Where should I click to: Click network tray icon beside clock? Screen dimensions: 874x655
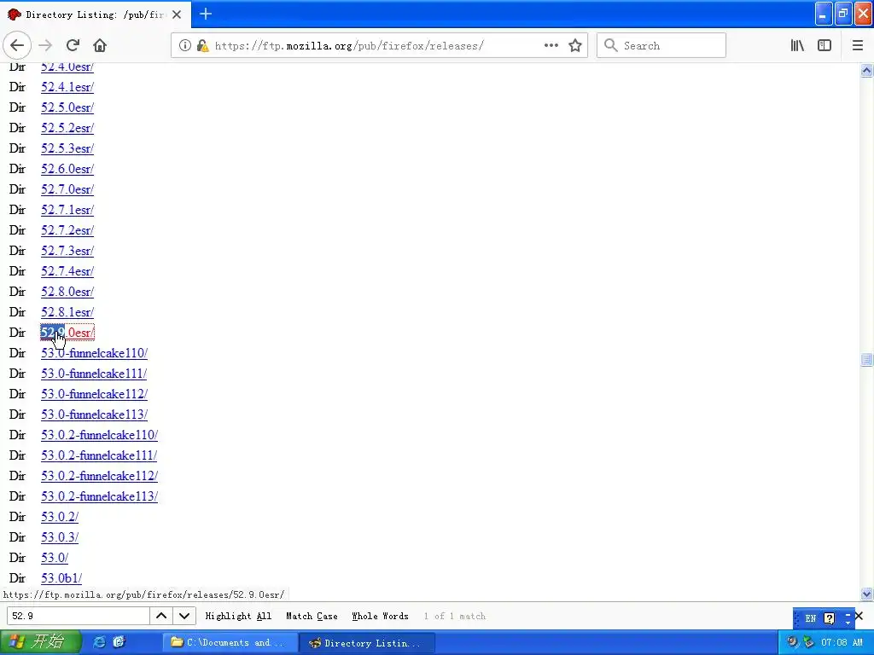click(807, 642)
